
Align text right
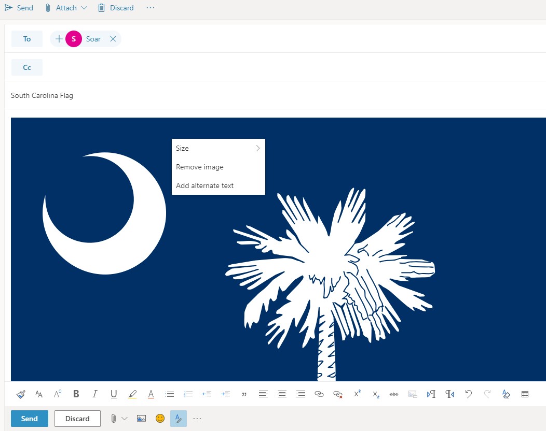[301, 394]
